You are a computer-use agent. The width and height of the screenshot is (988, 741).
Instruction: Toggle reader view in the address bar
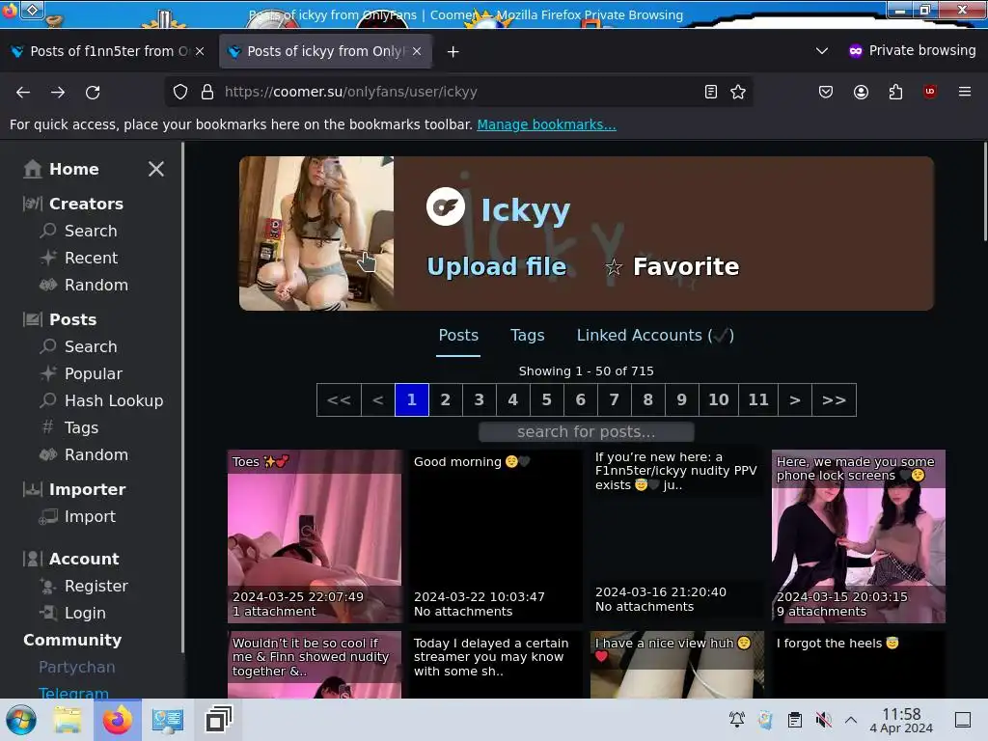(x=711, y=92)
